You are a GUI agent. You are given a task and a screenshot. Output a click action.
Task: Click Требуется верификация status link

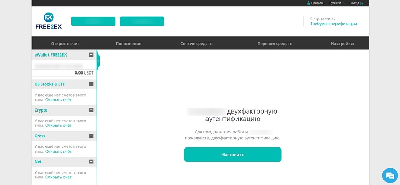click(333, 23)
